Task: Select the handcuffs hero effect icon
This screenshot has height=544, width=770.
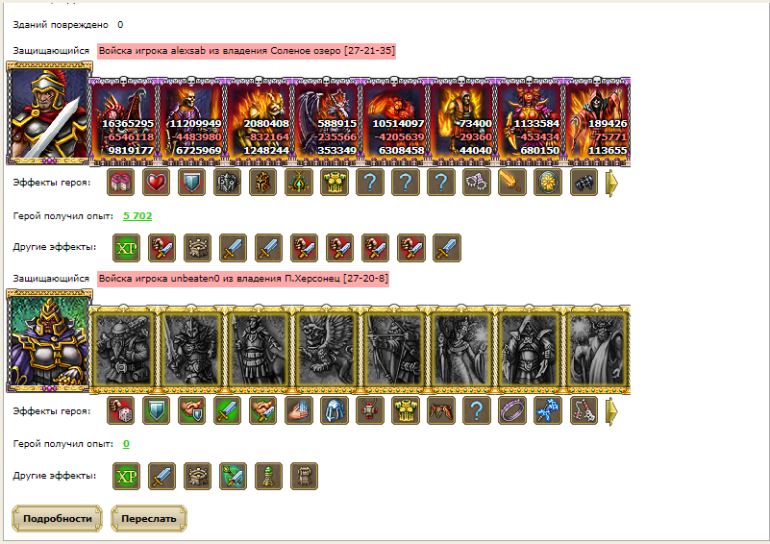Action: pos(477,183)
